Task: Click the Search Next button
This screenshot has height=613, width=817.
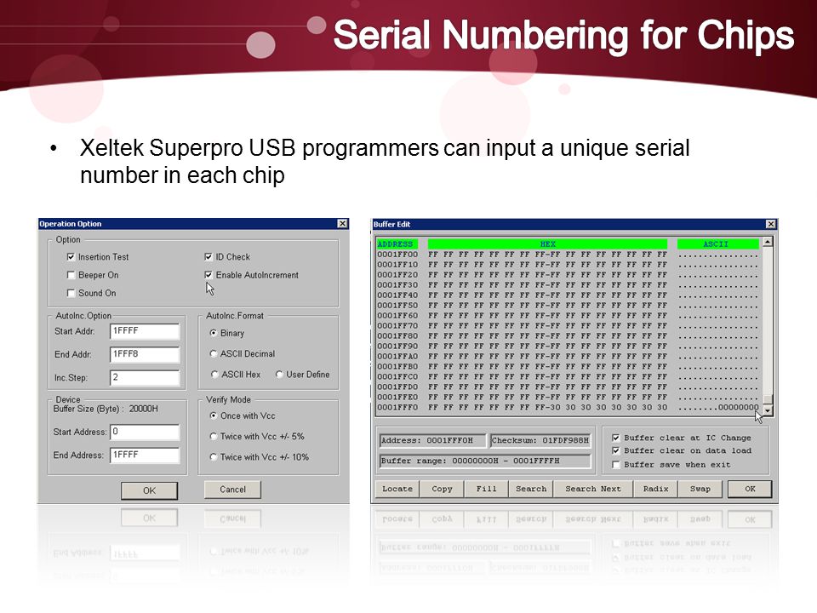Action: point(593,489)
